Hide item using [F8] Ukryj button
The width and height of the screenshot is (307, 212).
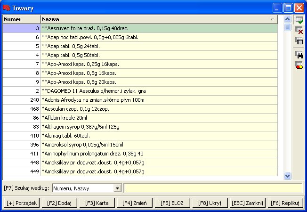pos(210,203)
